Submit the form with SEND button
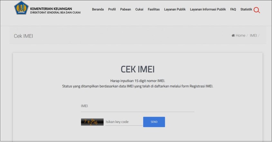 154,122
